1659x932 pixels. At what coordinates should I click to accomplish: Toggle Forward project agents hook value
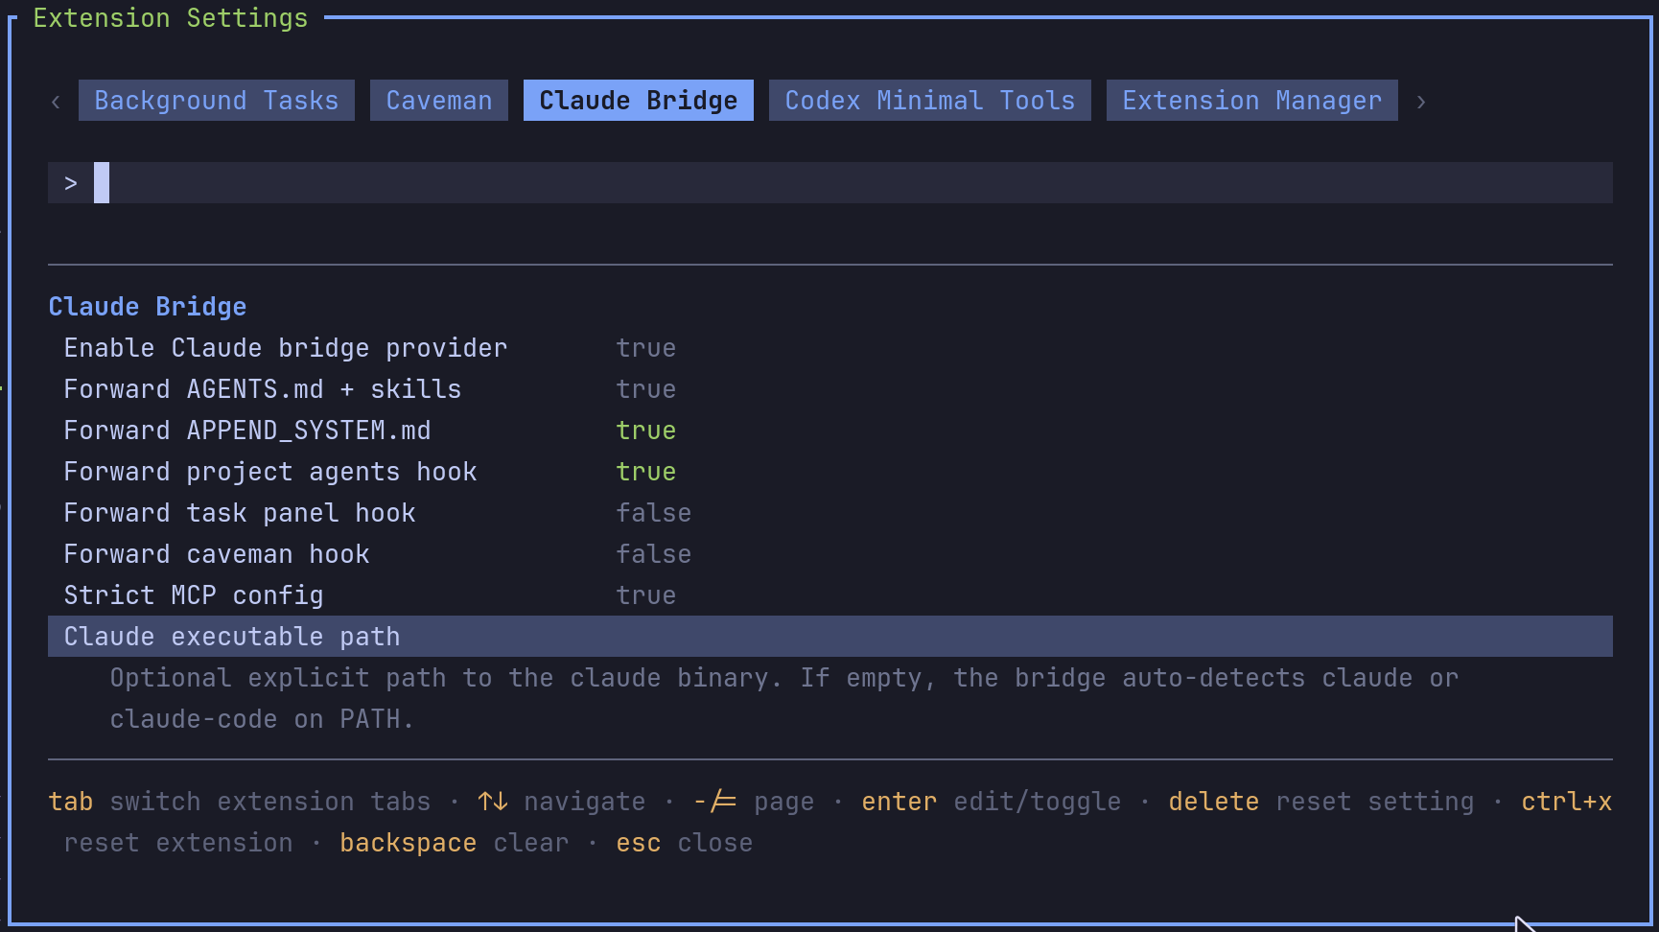click(x=646, y=472)
